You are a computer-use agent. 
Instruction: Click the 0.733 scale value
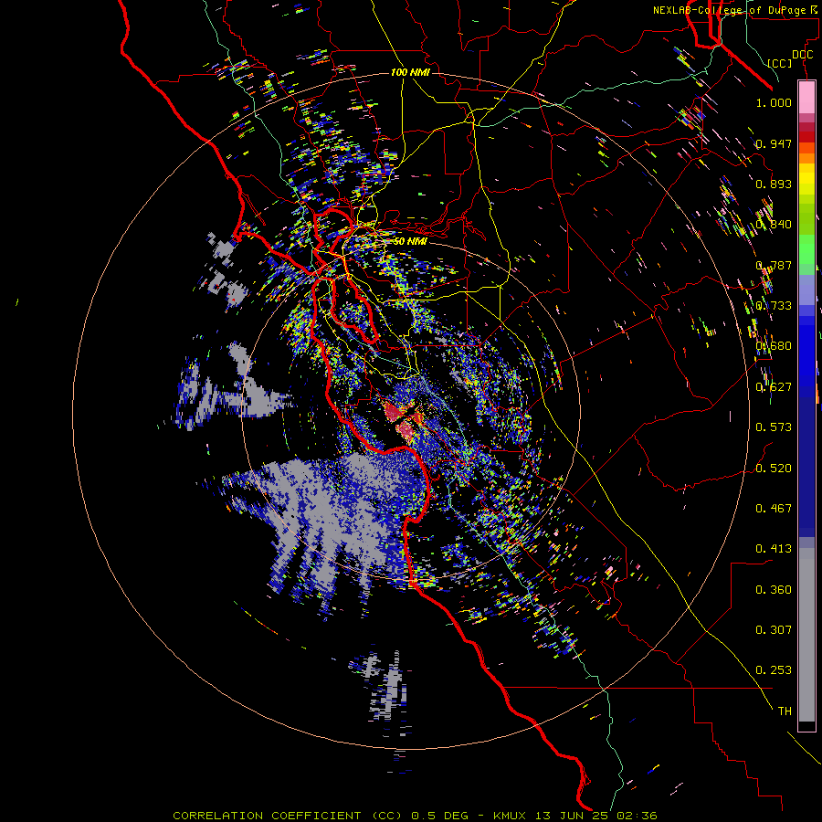click(x=774, y=305)
